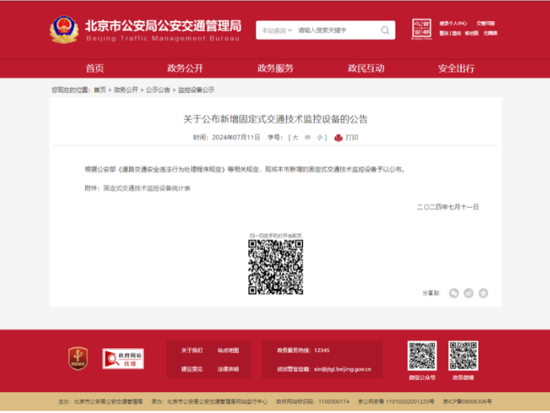Viewport: 550px width, 413px height.
Task: Click the 政府网站找错 badge icon
Action: click(123, 359)
